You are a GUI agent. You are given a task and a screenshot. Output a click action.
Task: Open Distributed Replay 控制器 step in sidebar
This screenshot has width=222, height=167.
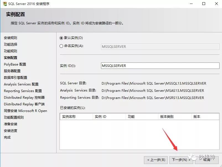coord(24,98)
